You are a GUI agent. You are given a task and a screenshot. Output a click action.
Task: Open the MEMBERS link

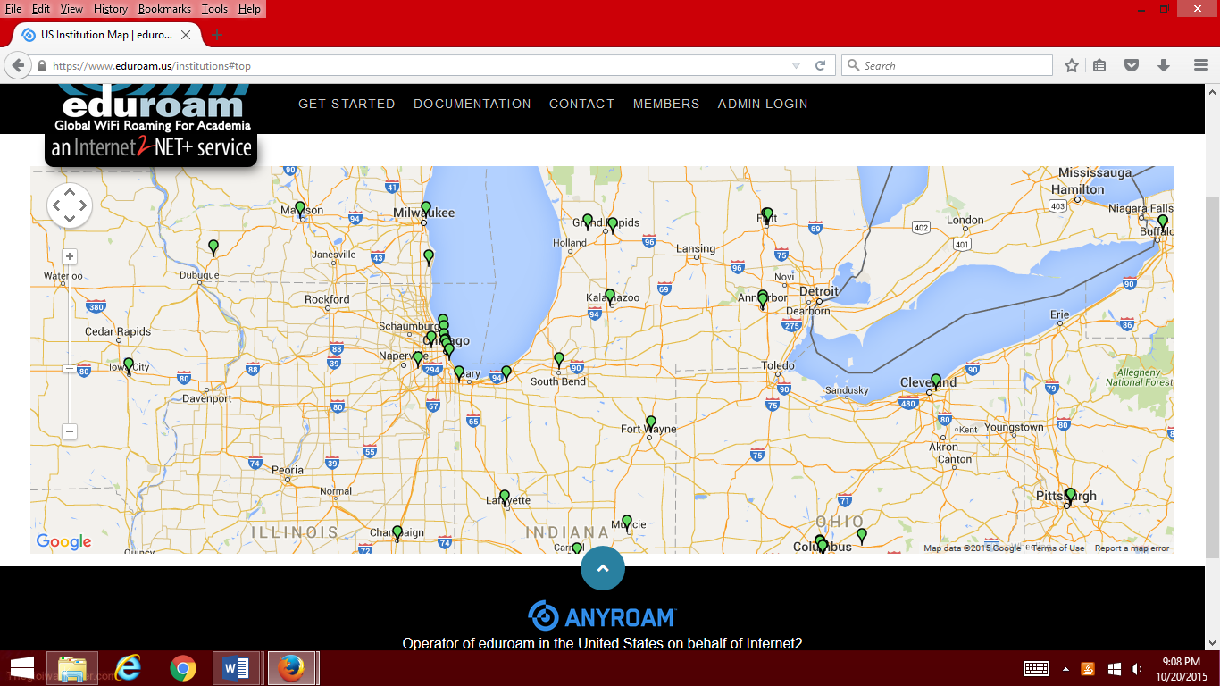point(666,104)
